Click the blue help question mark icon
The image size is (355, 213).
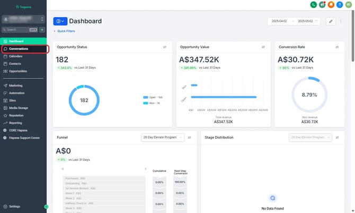click(x=340, y=5)
